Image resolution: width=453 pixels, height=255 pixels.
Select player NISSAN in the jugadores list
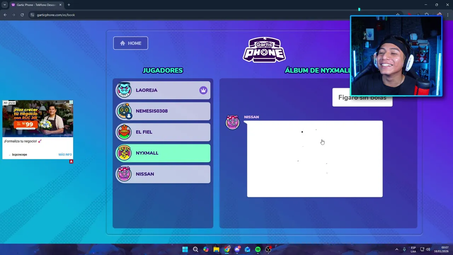163,174
